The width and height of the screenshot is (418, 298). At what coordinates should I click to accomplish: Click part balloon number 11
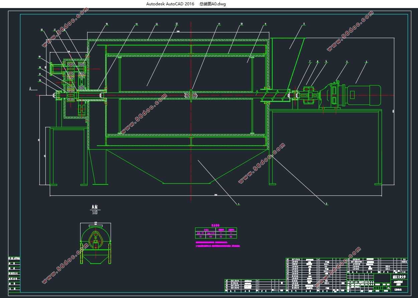point(219,24)
